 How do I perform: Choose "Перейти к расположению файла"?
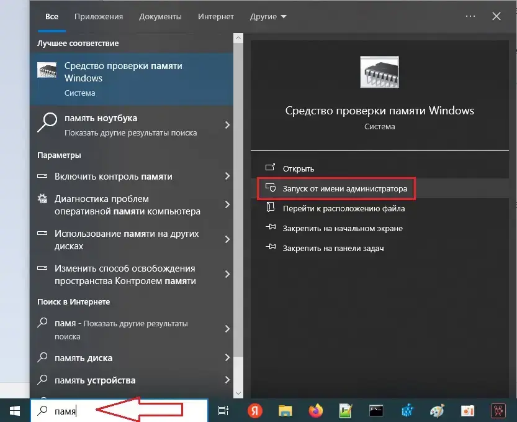click(380, 208)
